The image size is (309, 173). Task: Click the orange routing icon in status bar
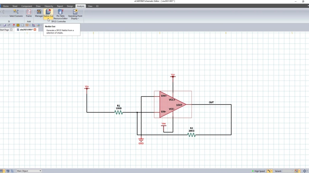click(269, 171)
